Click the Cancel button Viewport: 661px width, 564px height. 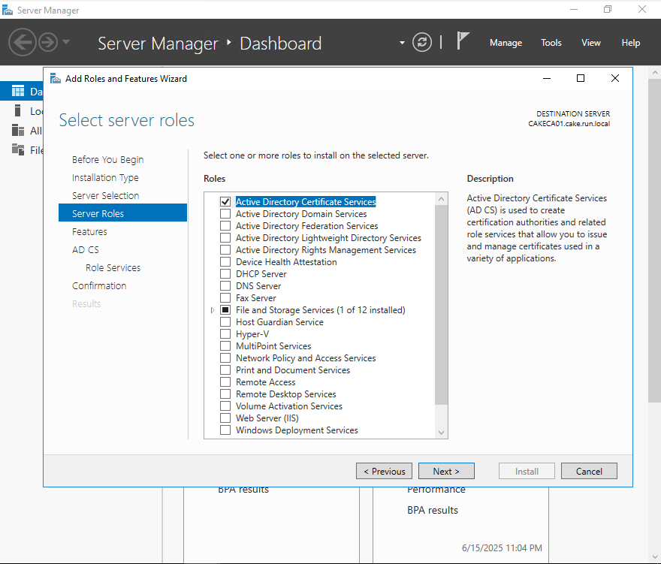pyautogui.click(x=589, y=471)
